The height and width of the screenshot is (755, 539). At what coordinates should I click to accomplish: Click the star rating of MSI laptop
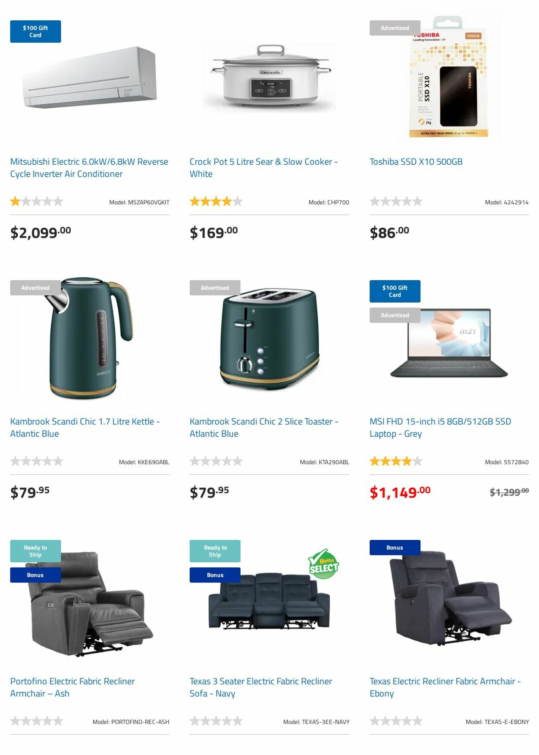pyautogui.click(x=396, y=461)
